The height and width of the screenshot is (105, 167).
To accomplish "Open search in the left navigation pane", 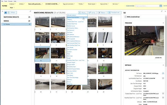I will click(30, 11).
